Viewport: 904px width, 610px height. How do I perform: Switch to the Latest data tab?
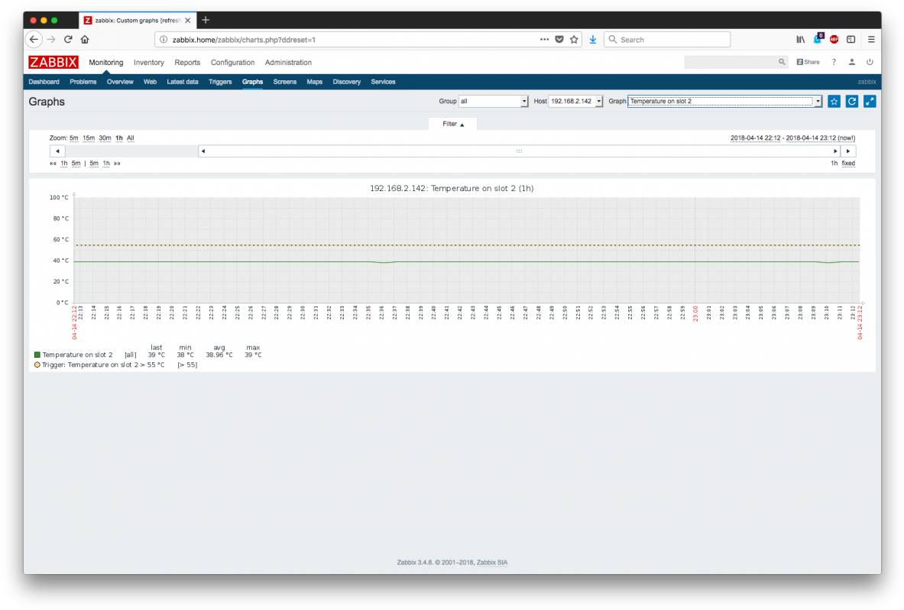(182, 82)
